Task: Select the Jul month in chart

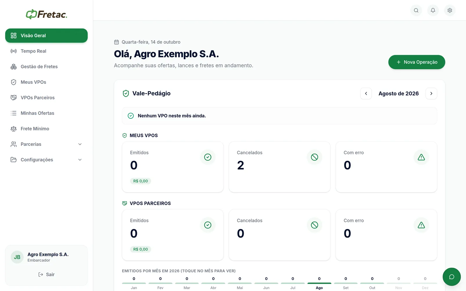Action: pyautogui.click(x=293, y=283)
